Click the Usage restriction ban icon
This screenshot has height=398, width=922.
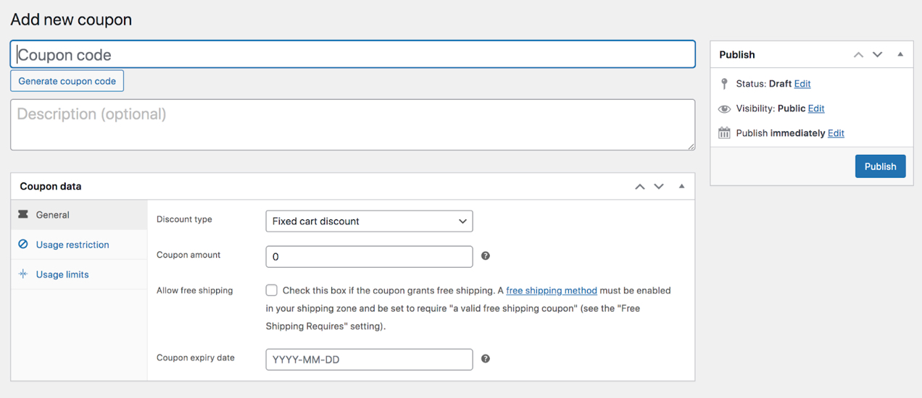(x=23, y=245)
